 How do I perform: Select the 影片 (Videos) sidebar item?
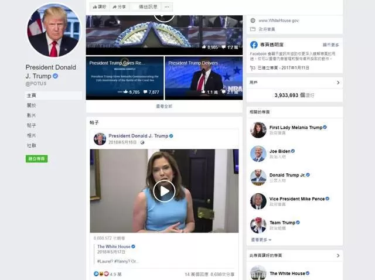pyautogui.click(x=31, y=115)
